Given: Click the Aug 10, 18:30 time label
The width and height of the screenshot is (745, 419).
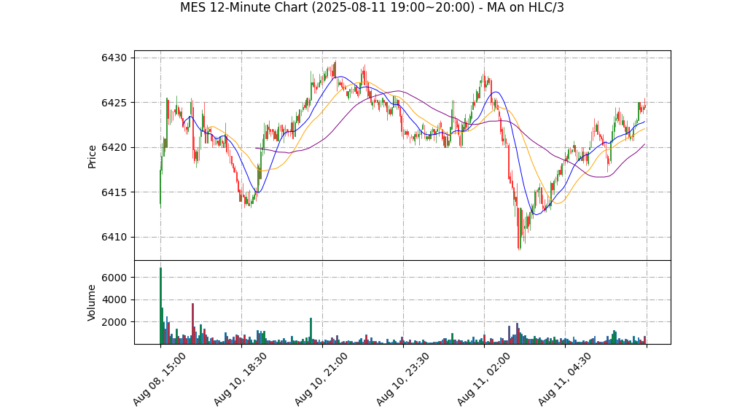Looking at the screenshot, I should [240, 379].
